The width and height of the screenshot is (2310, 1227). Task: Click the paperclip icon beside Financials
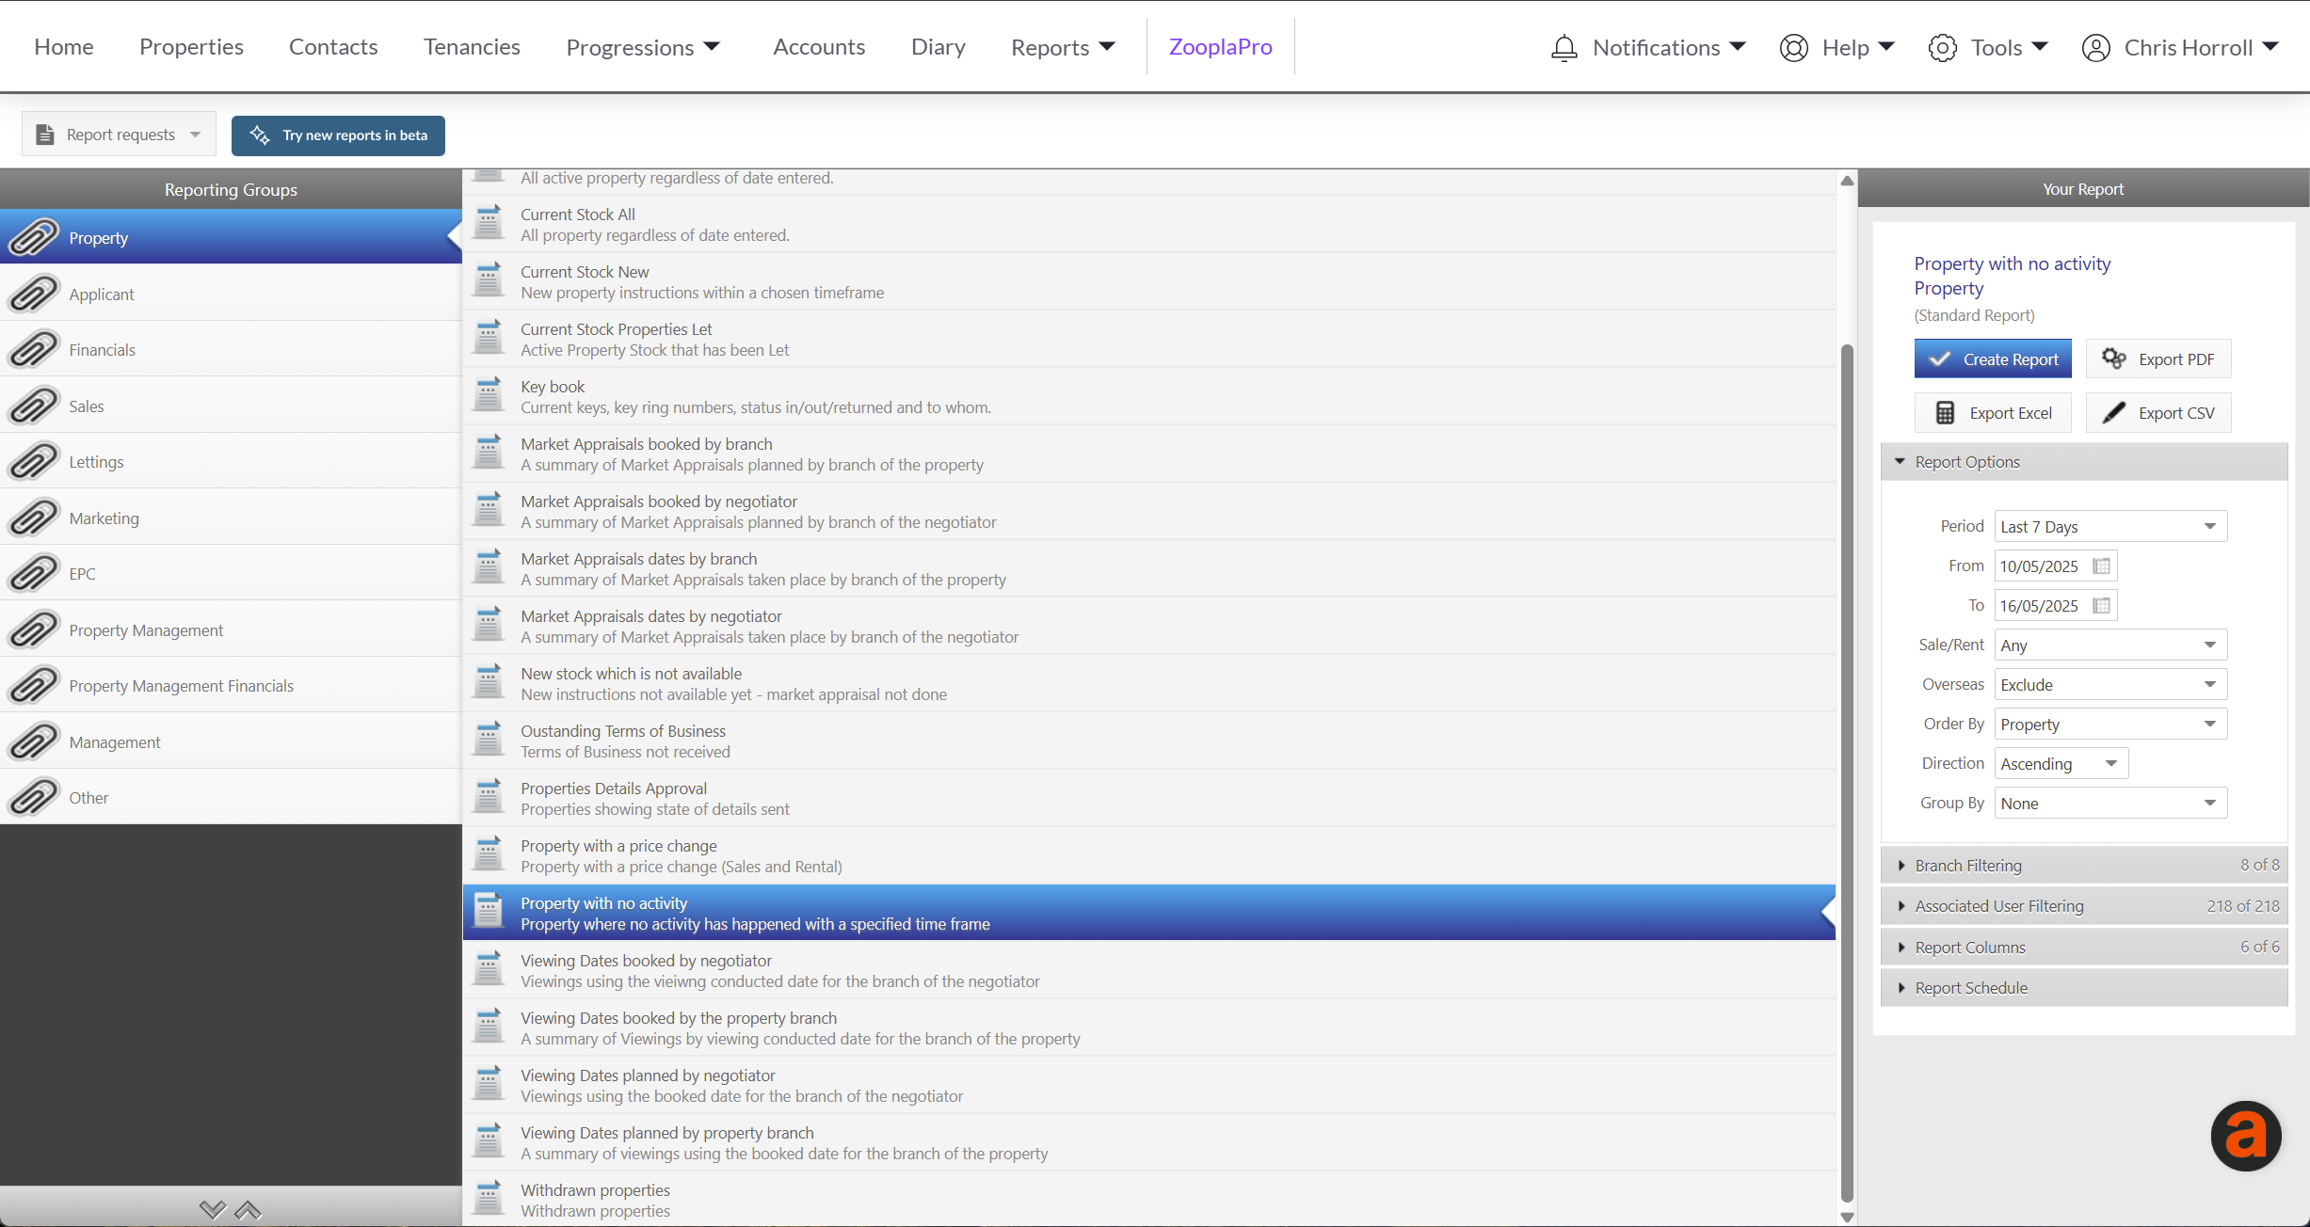[33, 349]
